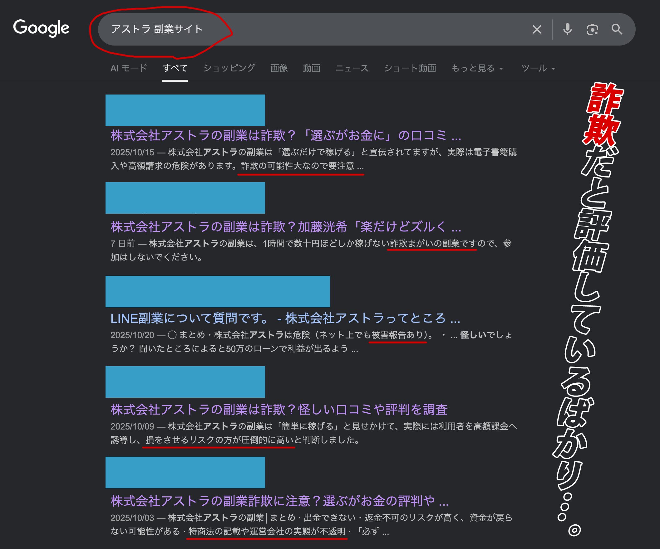The width and height of the screenshot is (660, 549).
Task: Click the Google logo
Action: coord(41,29)
